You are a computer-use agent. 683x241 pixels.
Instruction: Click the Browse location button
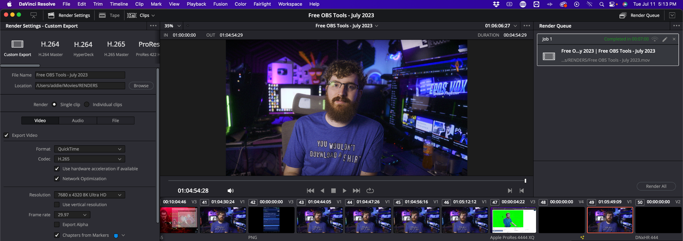pos(141,86)
